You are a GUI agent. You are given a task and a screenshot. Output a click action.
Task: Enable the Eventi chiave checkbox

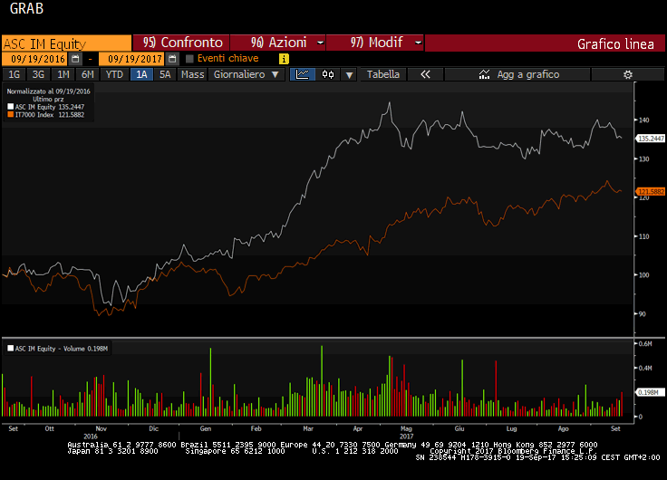(189, 59)
